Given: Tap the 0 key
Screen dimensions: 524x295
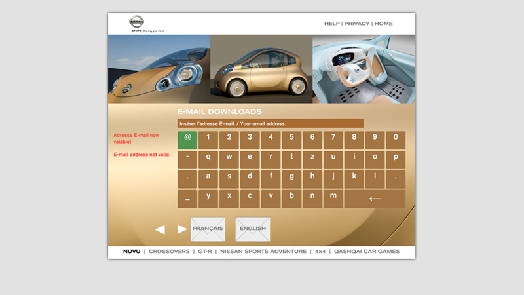Looking at the screenshot, I should point(396,140).
